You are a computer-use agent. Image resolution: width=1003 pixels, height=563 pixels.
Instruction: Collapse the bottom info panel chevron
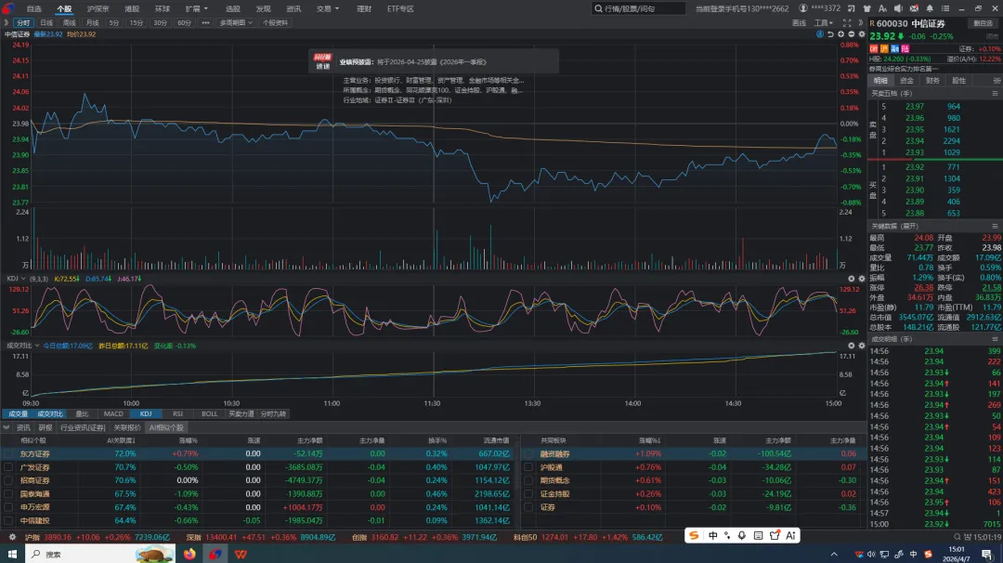click(x=7, y=427)
